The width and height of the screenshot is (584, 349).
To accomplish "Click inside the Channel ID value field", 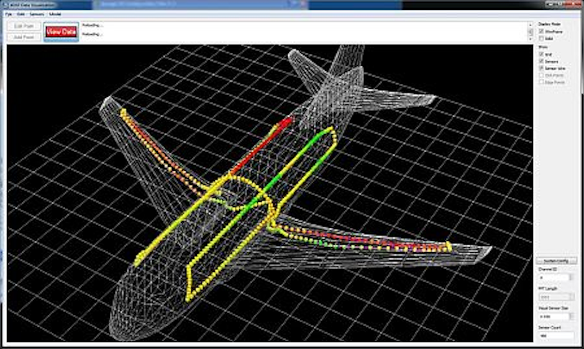I will point(554,278).
